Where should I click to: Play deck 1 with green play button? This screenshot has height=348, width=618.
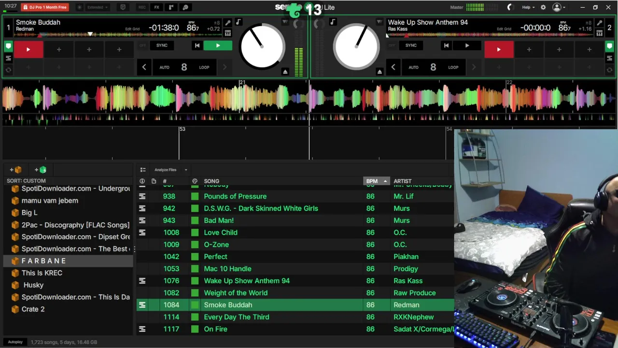218,45
